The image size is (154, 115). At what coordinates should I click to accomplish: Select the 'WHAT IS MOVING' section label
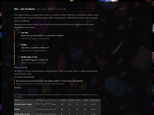coord(21,68)
